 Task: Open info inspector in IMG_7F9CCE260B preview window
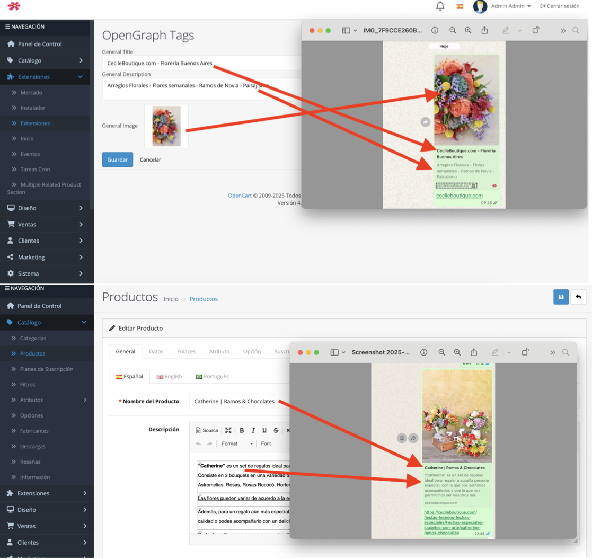coord(435,31)
